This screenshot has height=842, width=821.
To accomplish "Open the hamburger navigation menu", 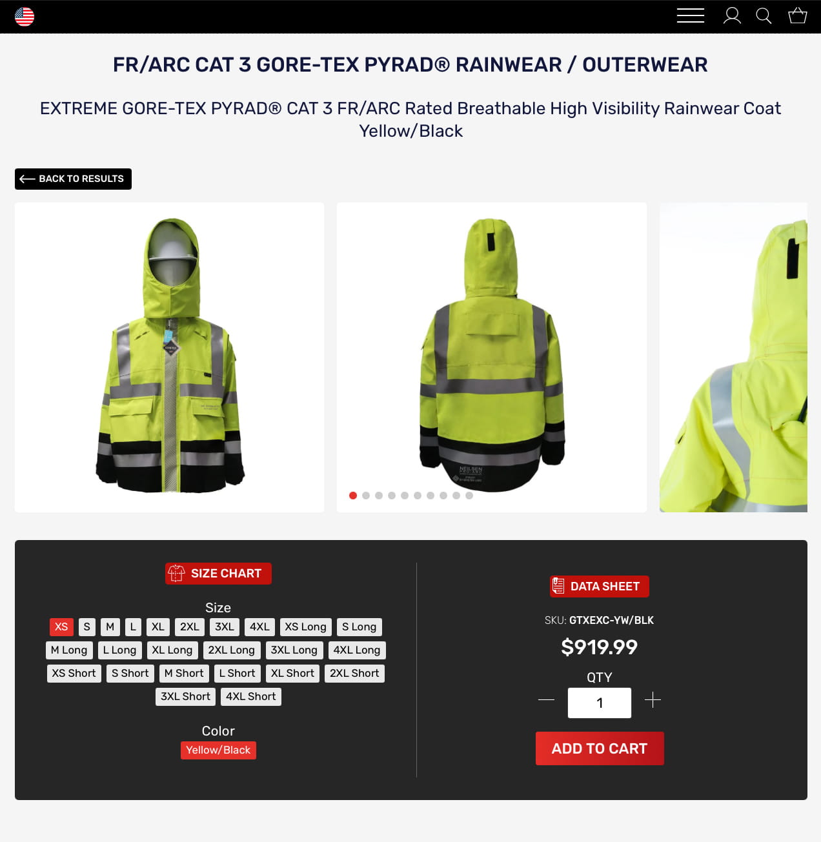I will (x=690, y=15).
